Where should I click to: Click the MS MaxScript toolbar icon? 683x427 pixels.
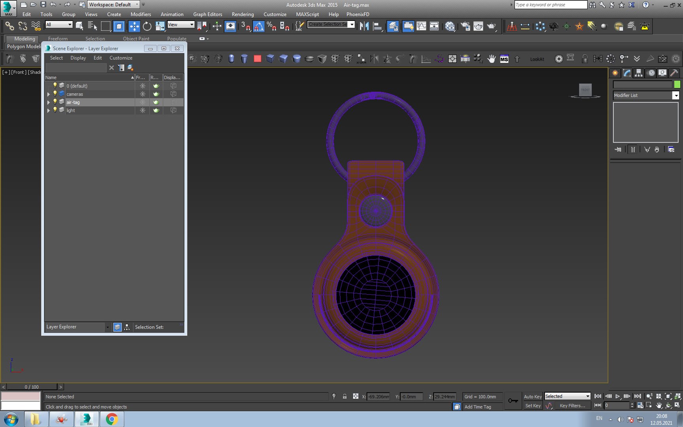pyautogui.click(x=504, y=59)
